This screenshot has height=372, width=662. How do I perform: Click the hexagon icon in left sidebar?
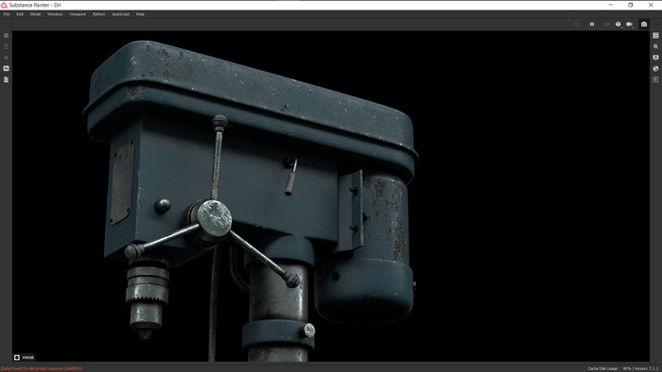(x=6, y=36)
